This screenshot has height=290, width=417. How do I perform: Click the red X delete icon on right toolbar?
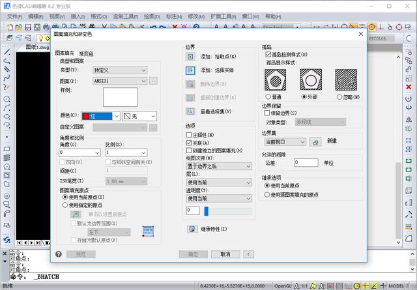409,87
